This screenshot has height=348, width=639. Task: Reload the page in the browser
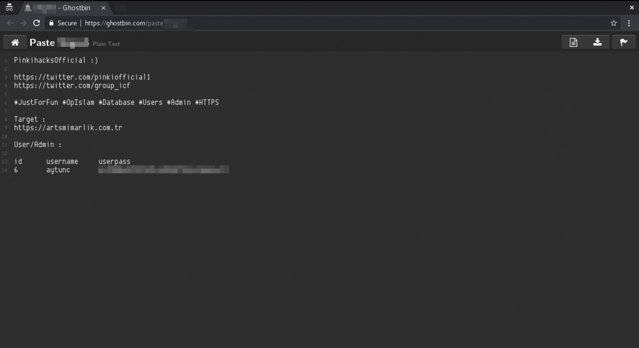pos(36,23)
